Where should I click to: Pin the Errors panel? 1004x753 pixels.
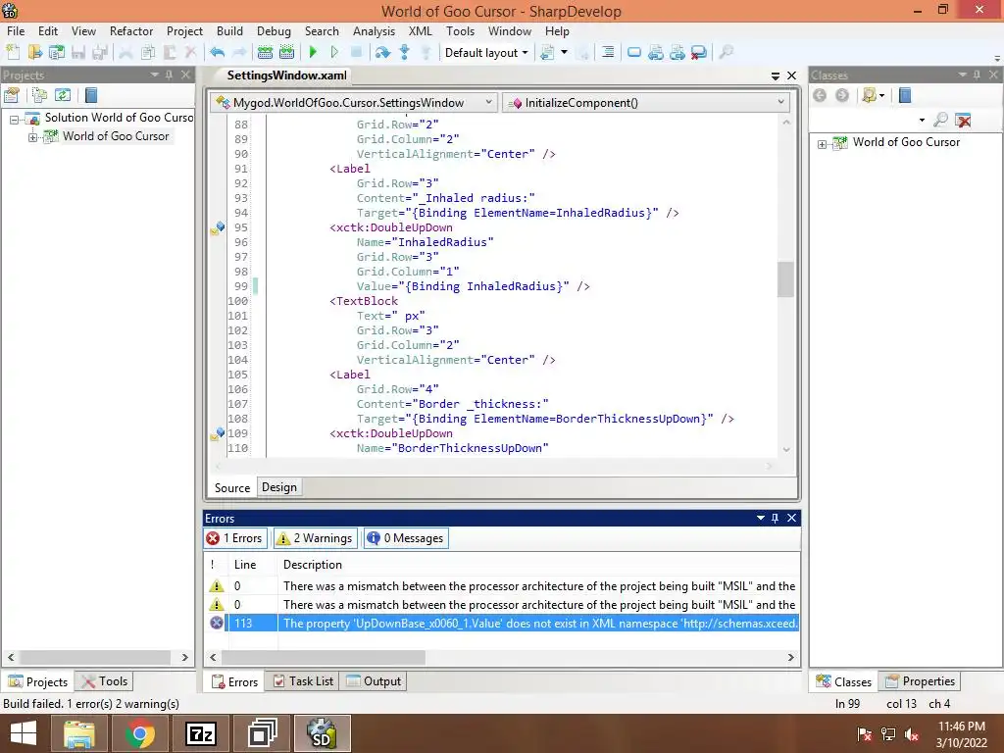click(x=775, y=518)
